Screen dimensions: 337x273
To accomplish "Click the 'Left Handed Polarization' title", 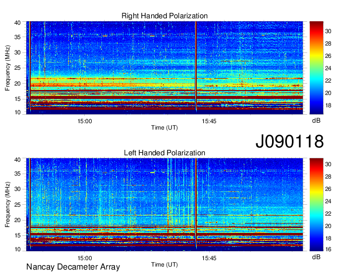I will click(165, 153).
